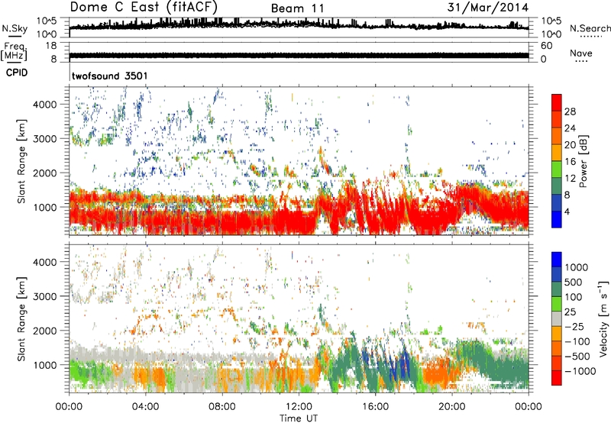
Task: Click the "Time UT" axis title
Action: pyautogui.click(x=299, y=418)
